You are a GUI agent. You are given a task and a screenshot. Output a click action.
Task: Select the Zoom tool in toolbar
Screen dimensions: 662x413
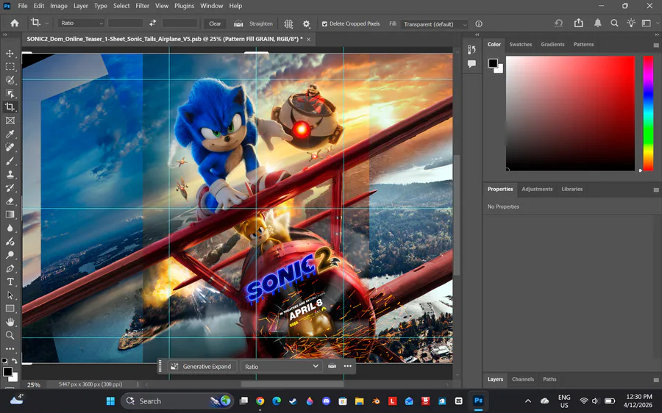[x=10, y=335]
